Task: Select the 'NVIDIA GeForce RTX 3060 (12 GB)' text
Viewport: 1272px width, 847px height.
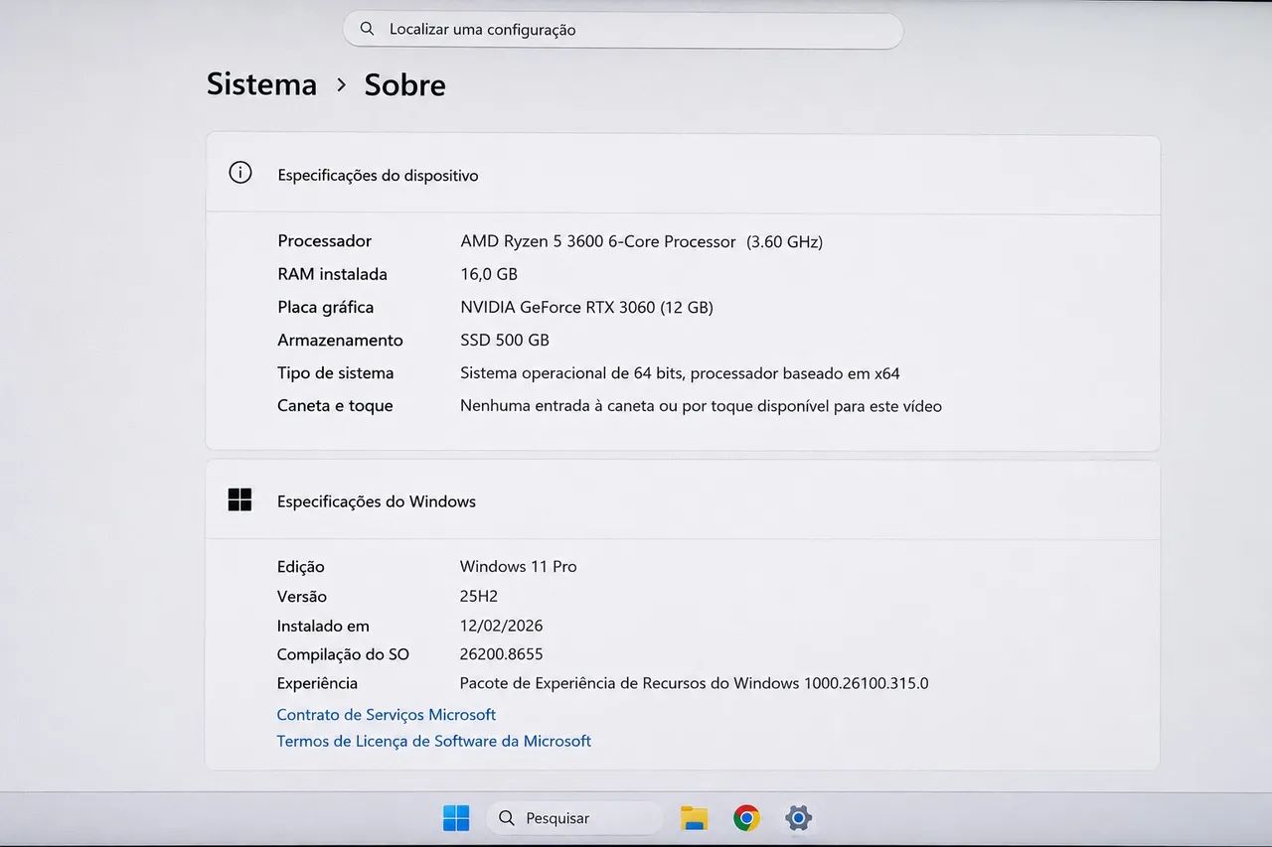Action: coord(586,307)
